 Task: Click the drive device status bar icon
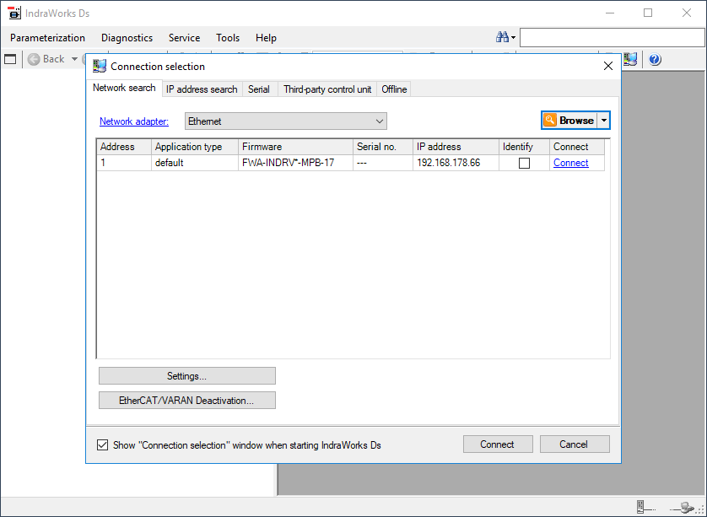coord(645,507)
